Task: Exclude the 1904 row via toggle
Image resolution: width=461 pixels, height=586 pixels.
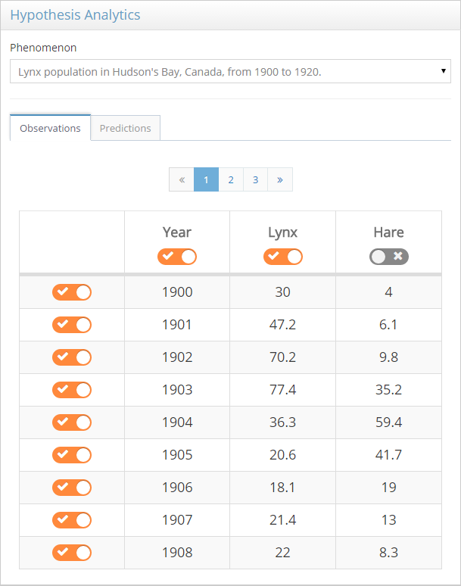Action: coord(72,422)
